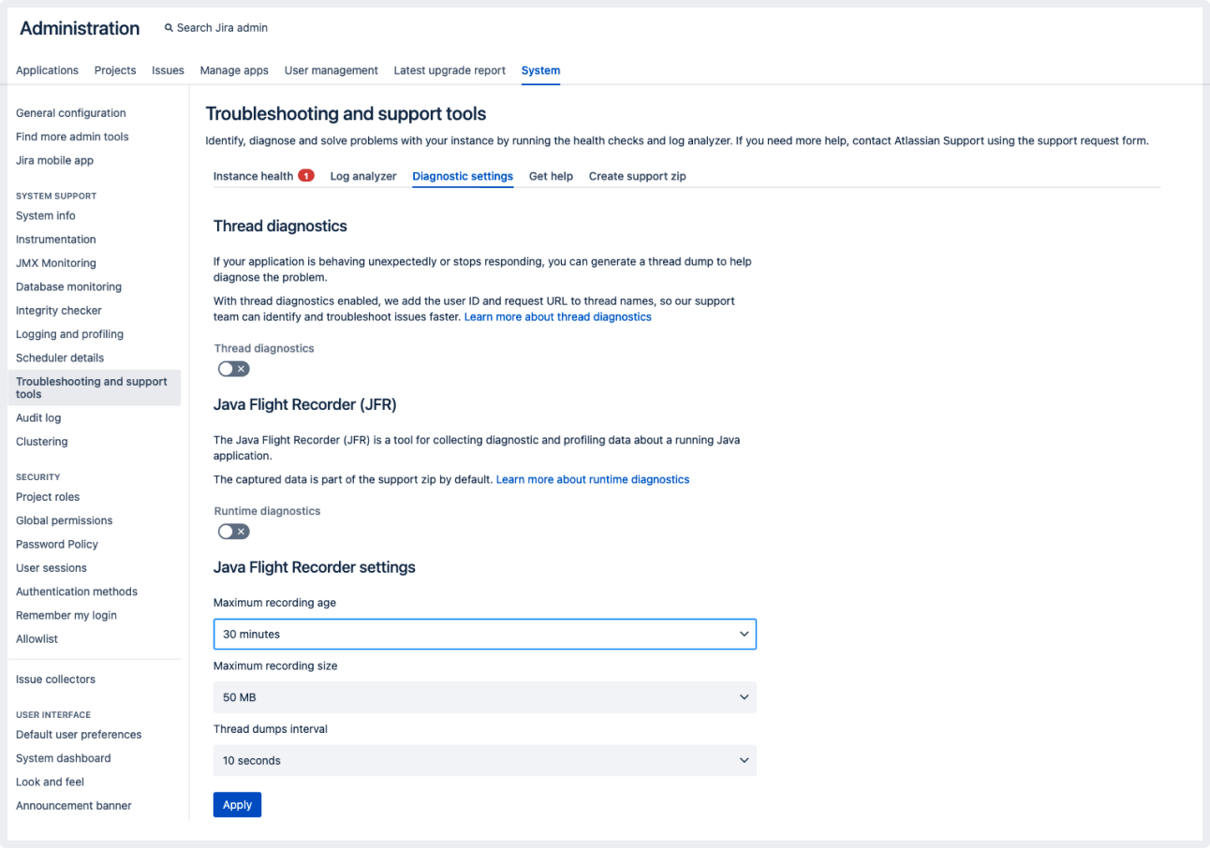Open System info page
The image size is (1210, 848).
point(46,215)
